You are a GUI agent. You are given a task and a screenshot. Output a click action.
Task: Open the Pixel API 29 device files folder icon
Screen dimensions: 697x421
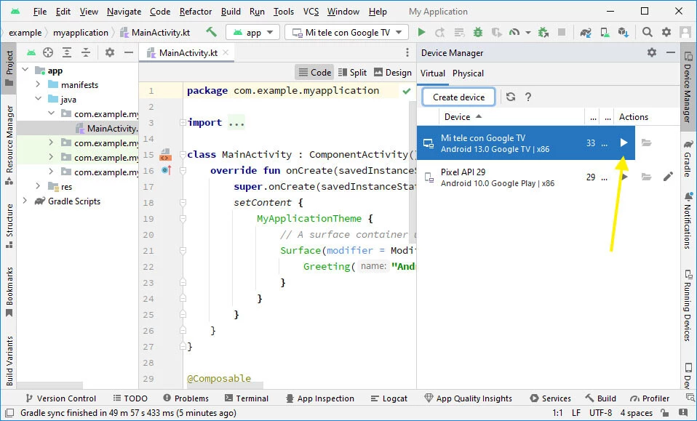point(646,177)
